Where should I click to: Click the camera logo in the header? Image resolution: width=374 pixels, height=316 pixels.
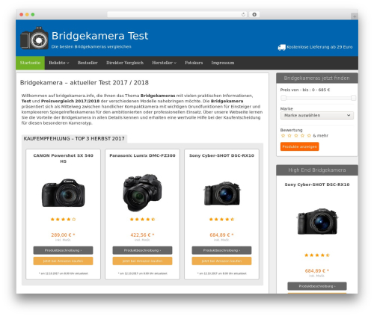tap(34, 38)
